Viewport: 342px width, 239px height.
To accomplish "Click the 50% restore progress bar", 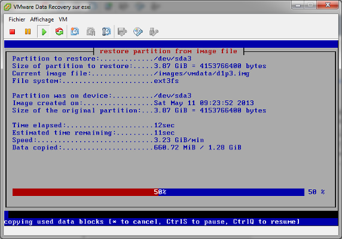I will (158, 192).
